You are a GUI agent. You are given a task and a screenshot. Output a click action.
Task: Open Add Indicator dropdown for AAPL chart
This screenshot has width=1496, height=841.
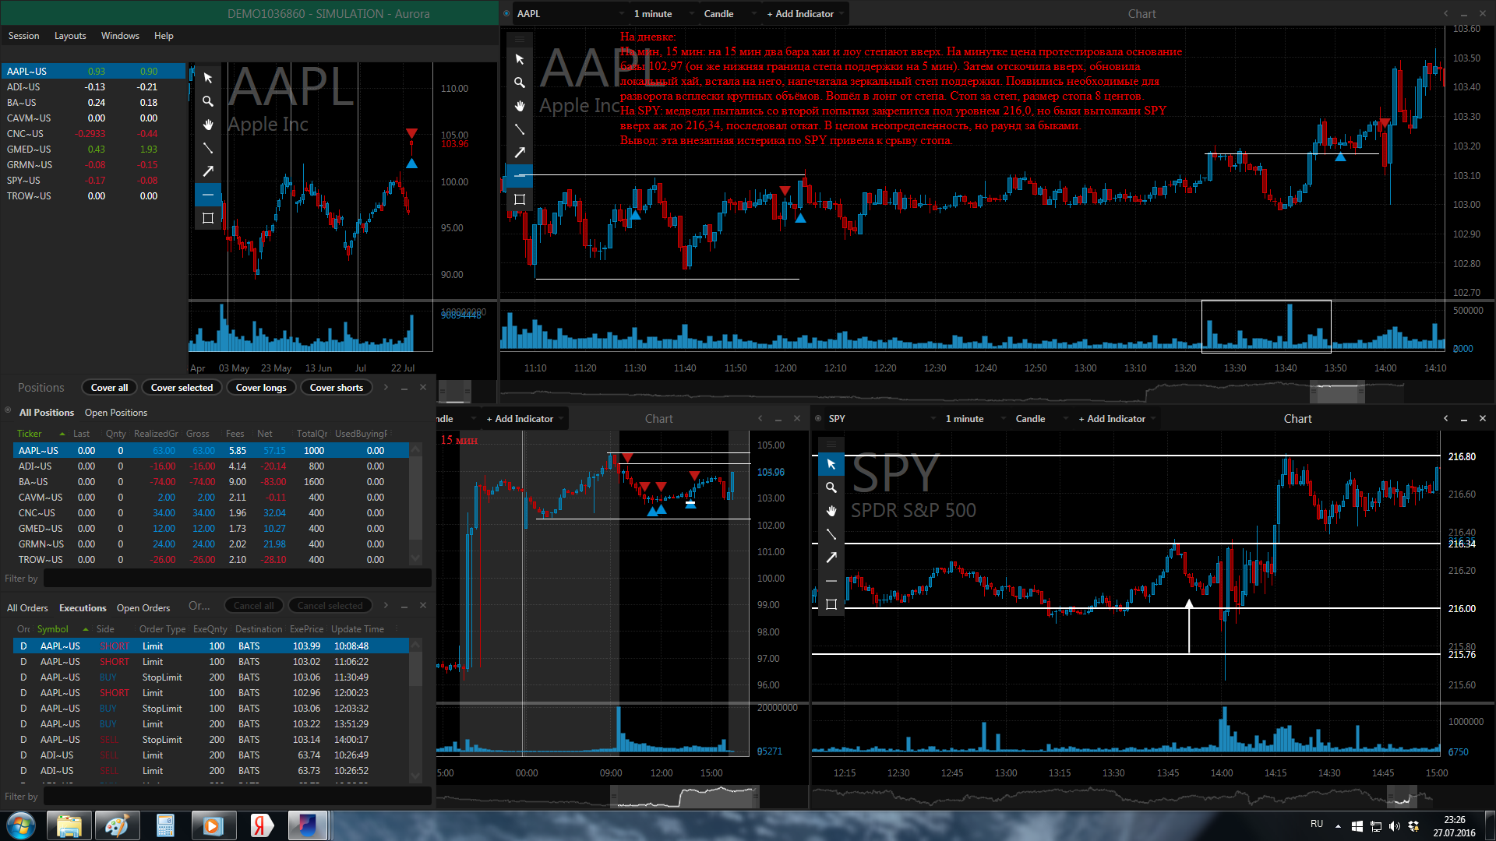click(x=804, y=14)
